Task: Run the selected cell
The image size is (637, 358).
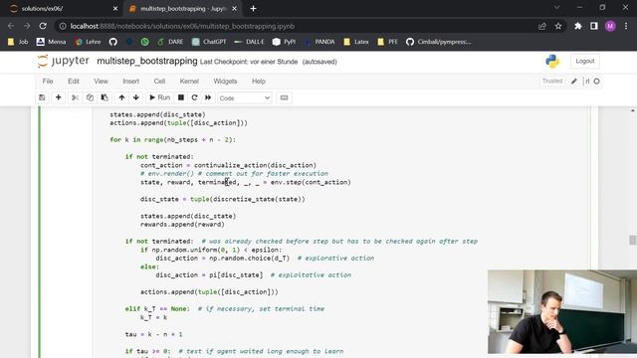Action: point(159,97)
